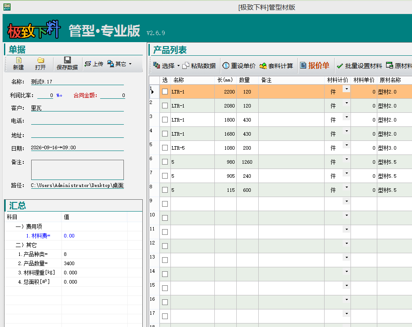This screenshot has height=327, width=412.
Task: Tick the checkbox for row 1 LTR-1 2200
Action: 165,92
